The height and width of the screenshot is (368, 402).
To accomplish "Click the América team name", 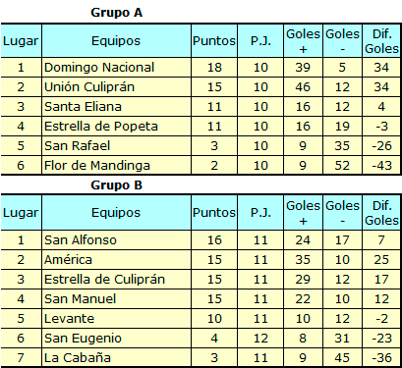I will pos(68,260).
